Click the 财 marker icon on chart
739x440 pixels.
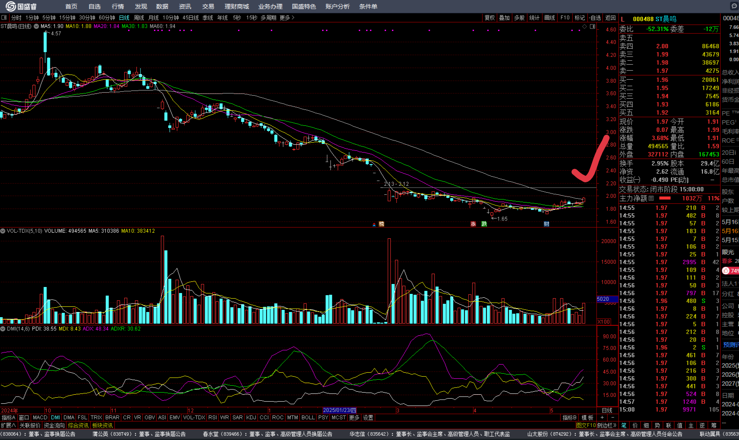coord(546,224)
